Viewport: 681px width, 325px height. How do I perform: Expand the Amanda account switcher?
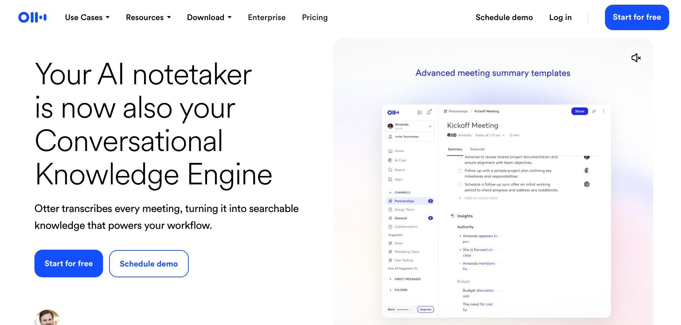click(410, 126)
